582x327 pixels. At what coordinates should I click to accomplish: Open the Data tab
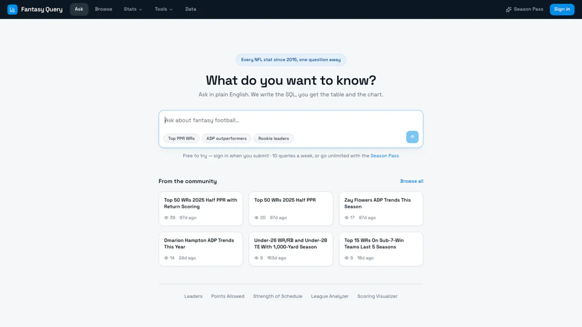point(191,9)
